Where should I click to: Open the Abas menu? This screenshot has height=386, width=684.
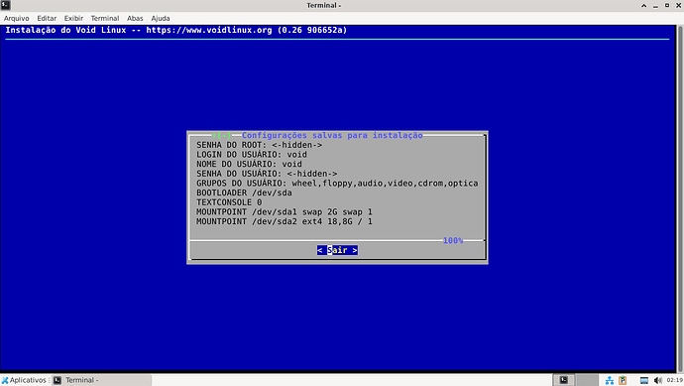pyautogui.click(x=135, y=18)
